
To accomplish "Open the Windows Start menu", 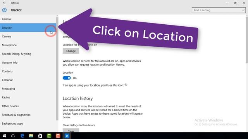I will click(x=4, y=136).
